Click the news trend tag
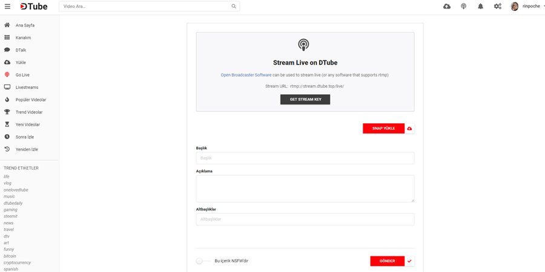Image resolution: width=545 pixels, height=272 pixels. pos(8,222)
